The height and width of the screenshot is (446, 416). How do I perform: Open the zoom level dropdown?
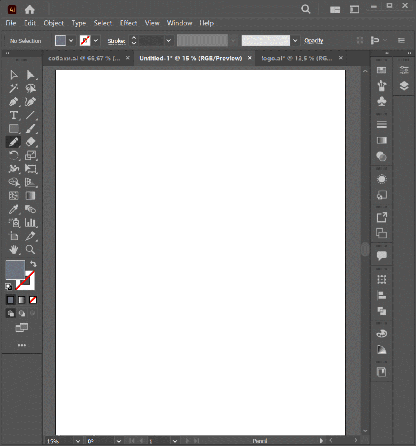[x=78, y=441]
